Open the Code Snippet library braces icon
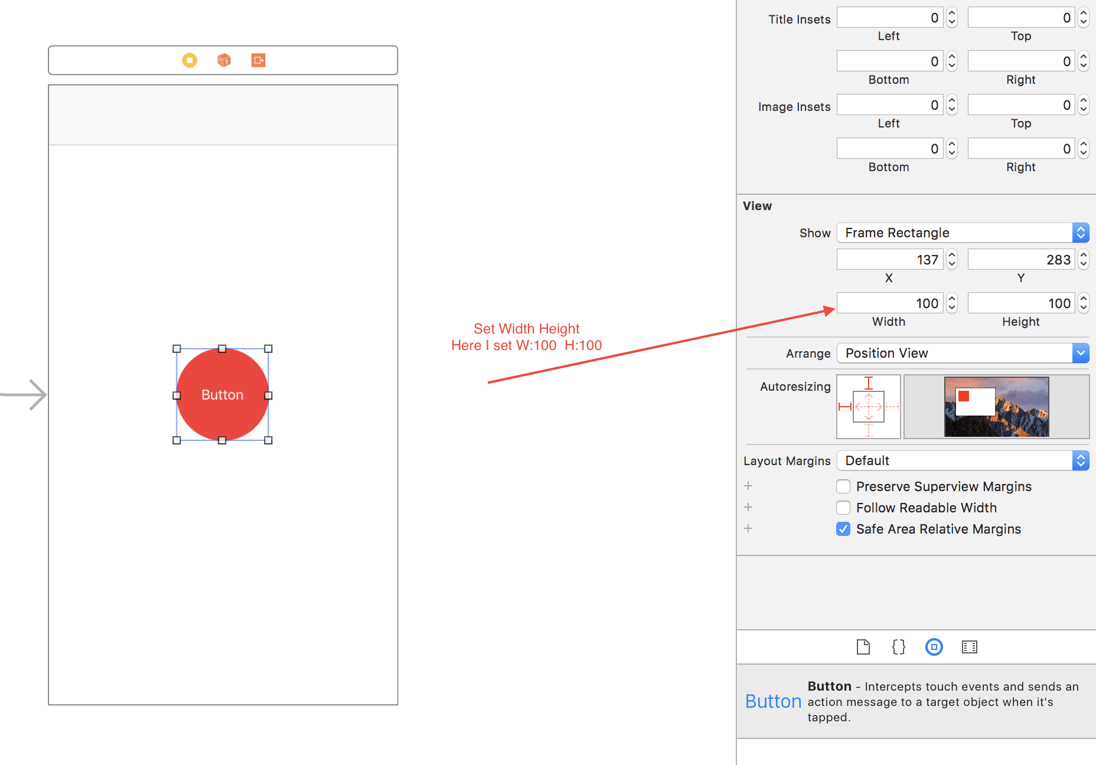 tap(898, 647)
